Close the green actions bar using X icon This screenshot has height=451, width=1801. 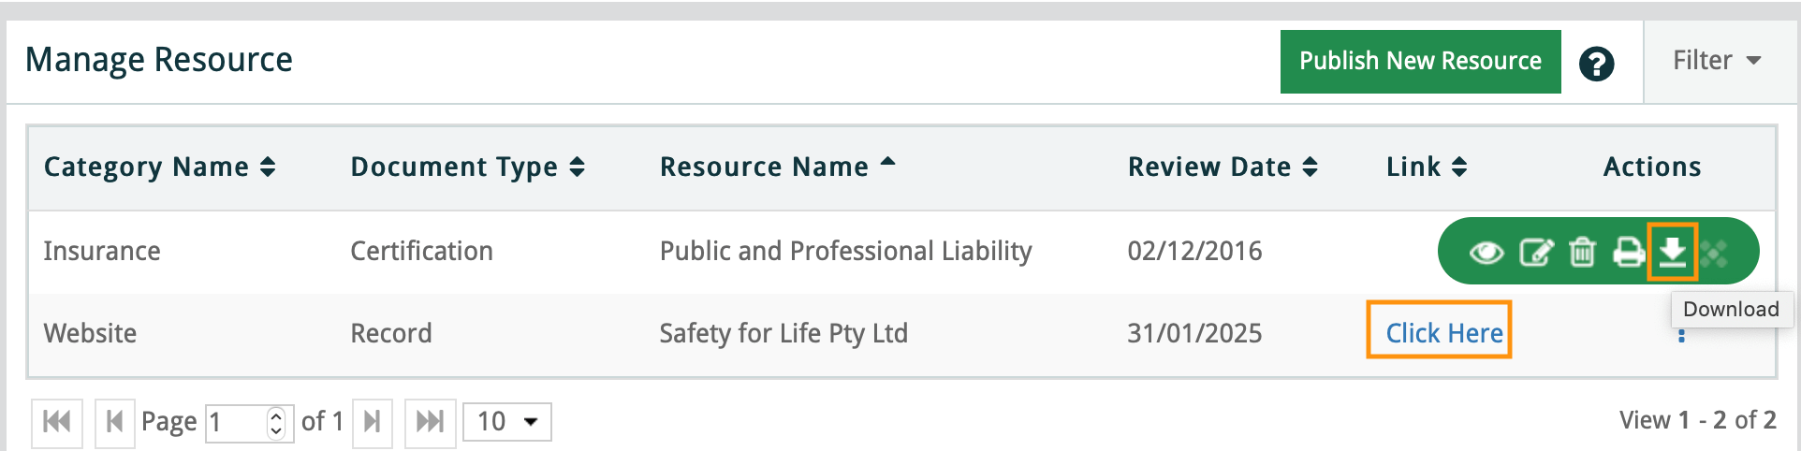(x=1715, y=253)
